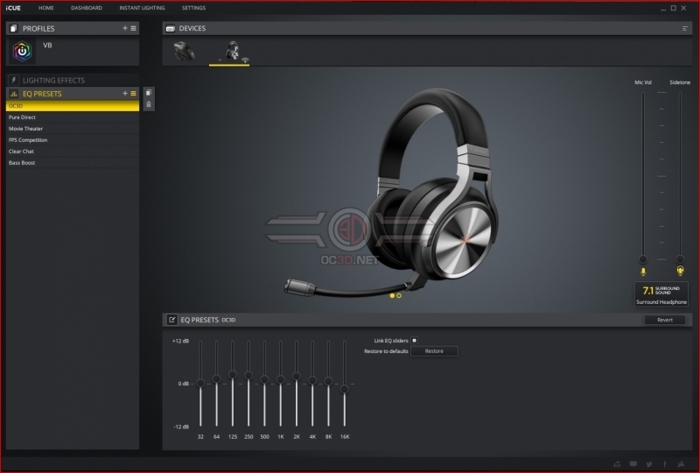The width and height of the screenshot is (700, 473).
Task: Click the Revert button
Action: pos(665,320)
